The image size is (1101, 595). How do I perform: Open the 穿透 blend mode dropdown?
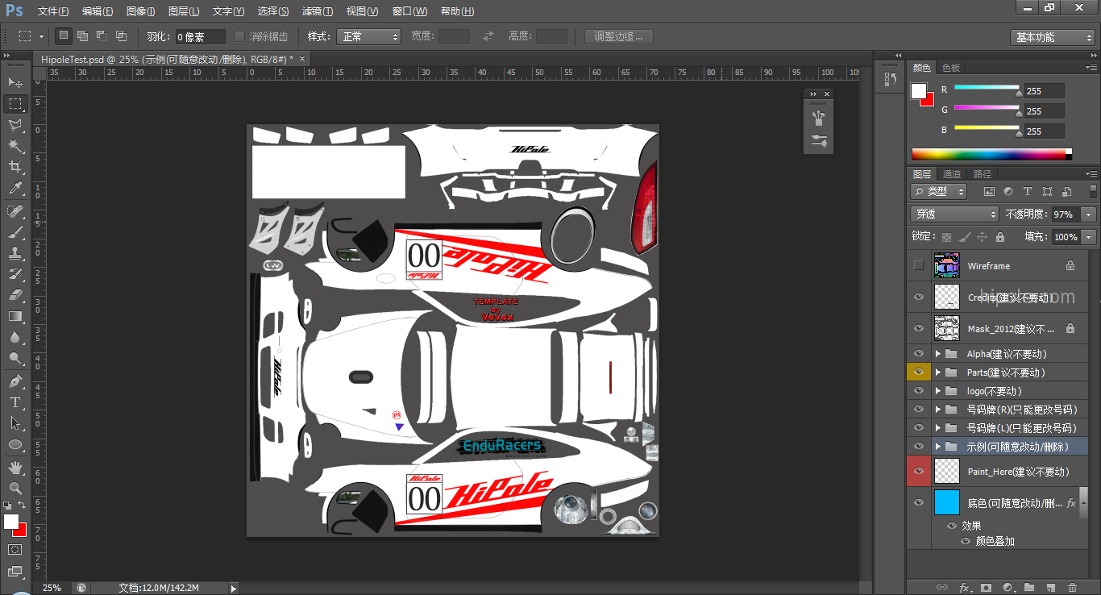pos(955,214)
